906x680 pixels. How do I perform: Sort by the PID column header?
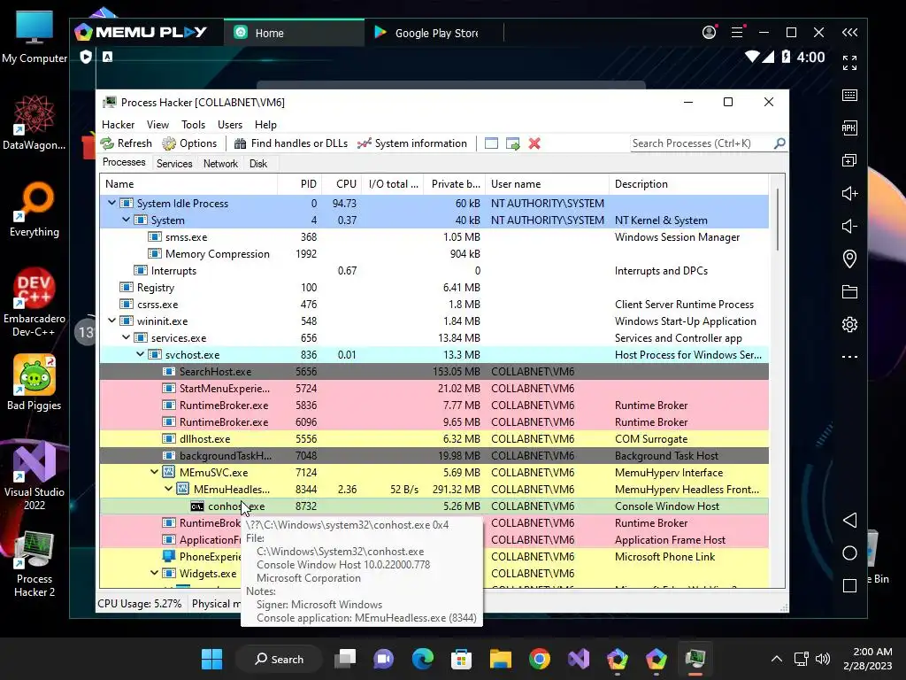[x=300, y=184]
